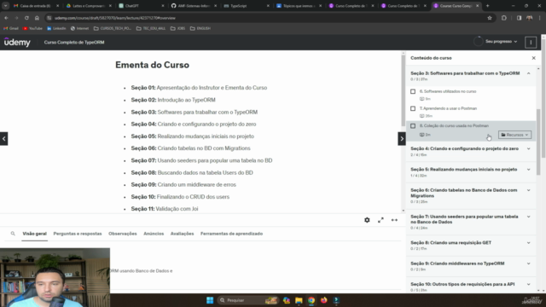Click the browser home icon
The height and width of the screenshot is (307, 546).
[x=37, y=18]
